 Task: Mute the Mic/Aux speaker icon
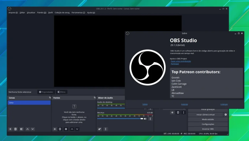(x=145, y=119)
